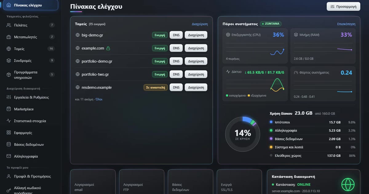Viewport: 369px width, 194px height.
Task: Click globe icon beside resdemo.example
Action: click(x=77, y=87)
